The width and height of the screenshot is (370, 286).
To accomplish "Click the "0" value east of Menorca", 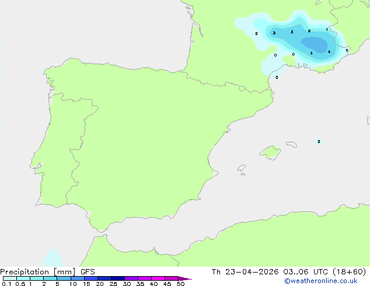I will pos(319,142).
